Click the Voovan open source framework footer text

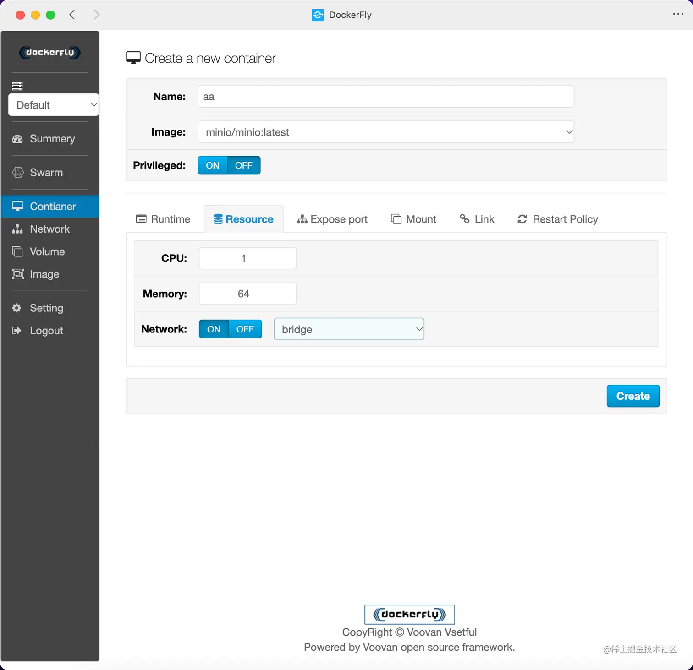click(x=409, y=647)
